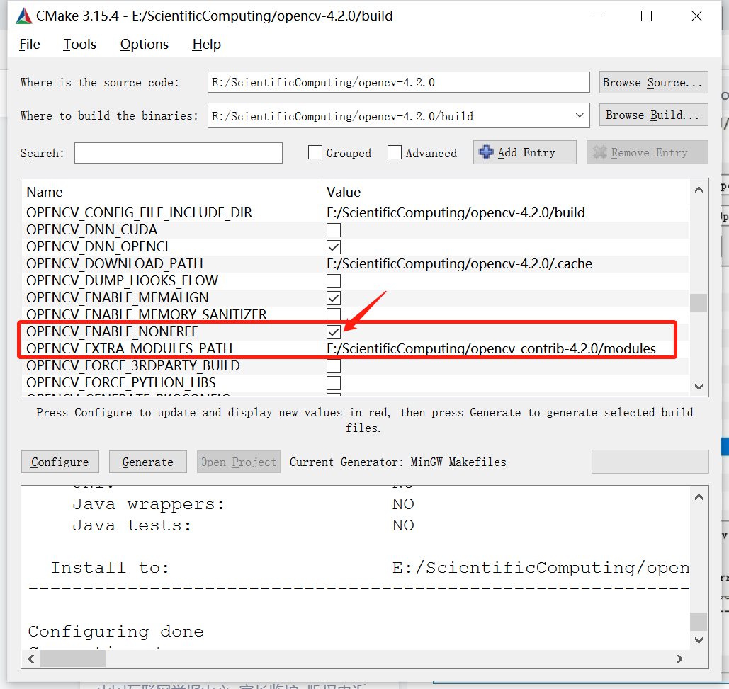Click the OPENCV_DOWNLOAD_PATH .cache value
Viewport: 729px width, 689px height.
point(459,264)
